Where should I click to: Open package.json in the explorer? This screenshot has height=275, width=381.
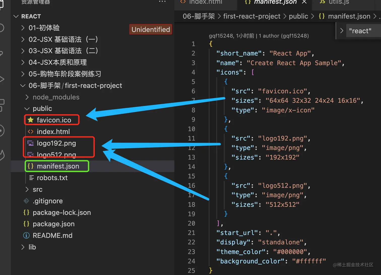tap(54, 224)
